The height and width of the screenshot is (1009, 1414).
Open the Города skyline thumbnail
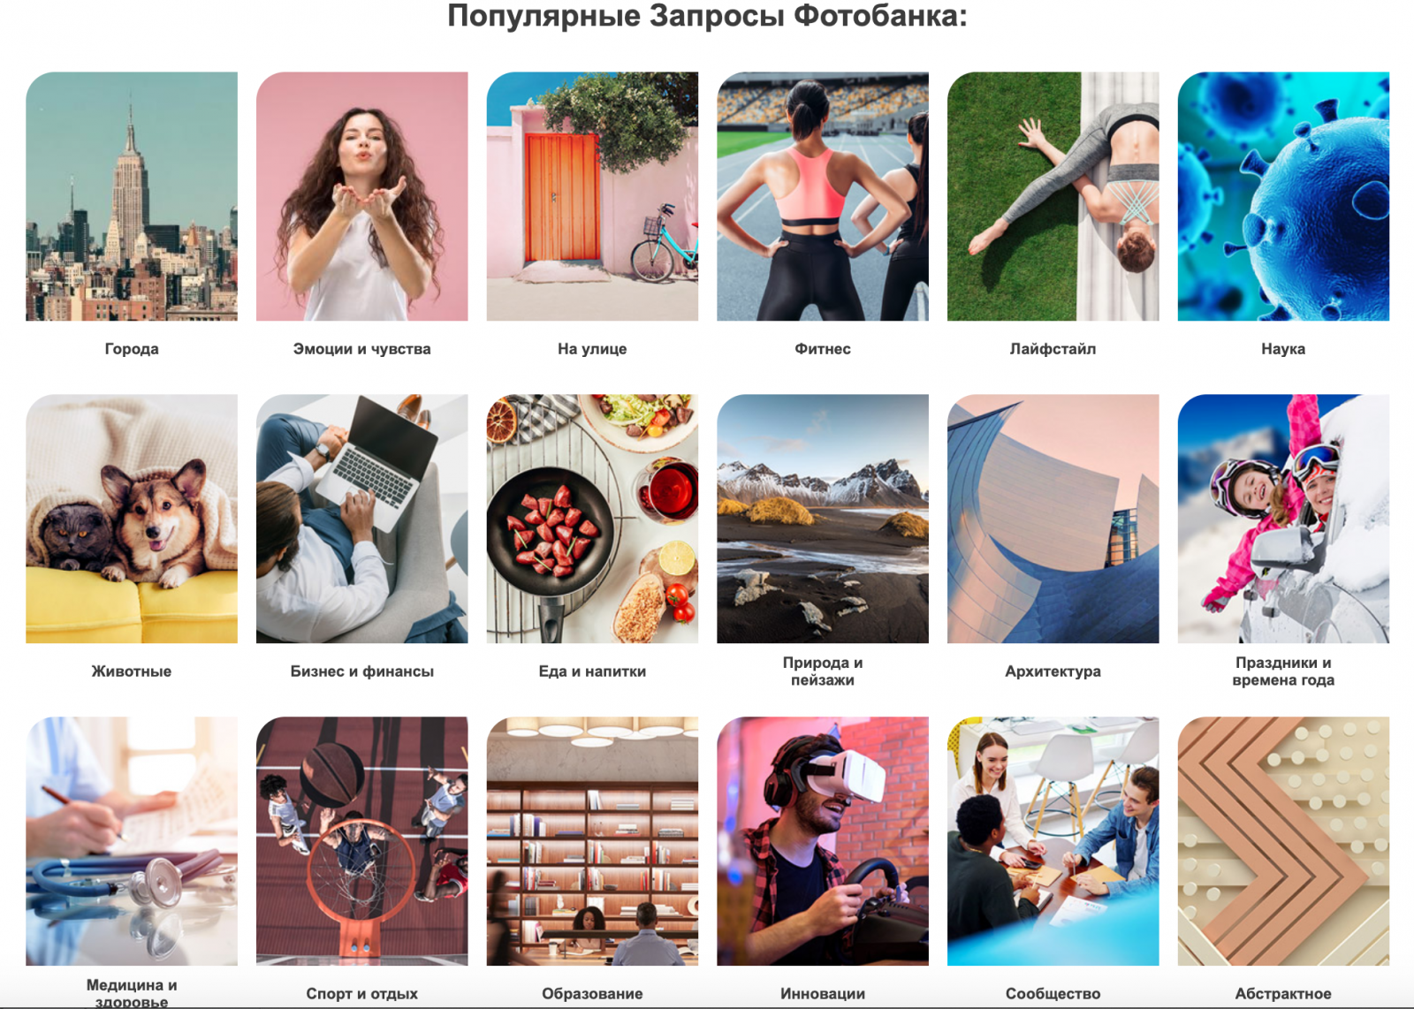(132, 196)
